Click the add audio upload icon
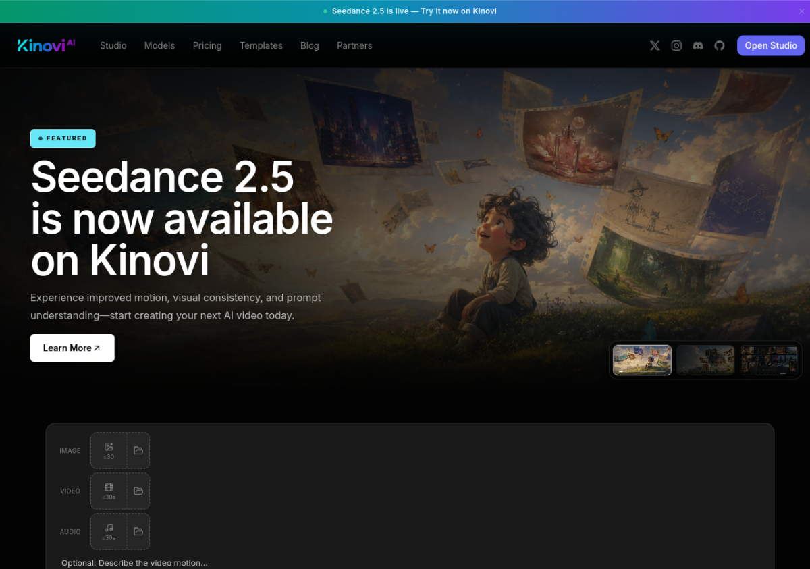This screenshot has width=810, height=569. click(x=109, y=531)
